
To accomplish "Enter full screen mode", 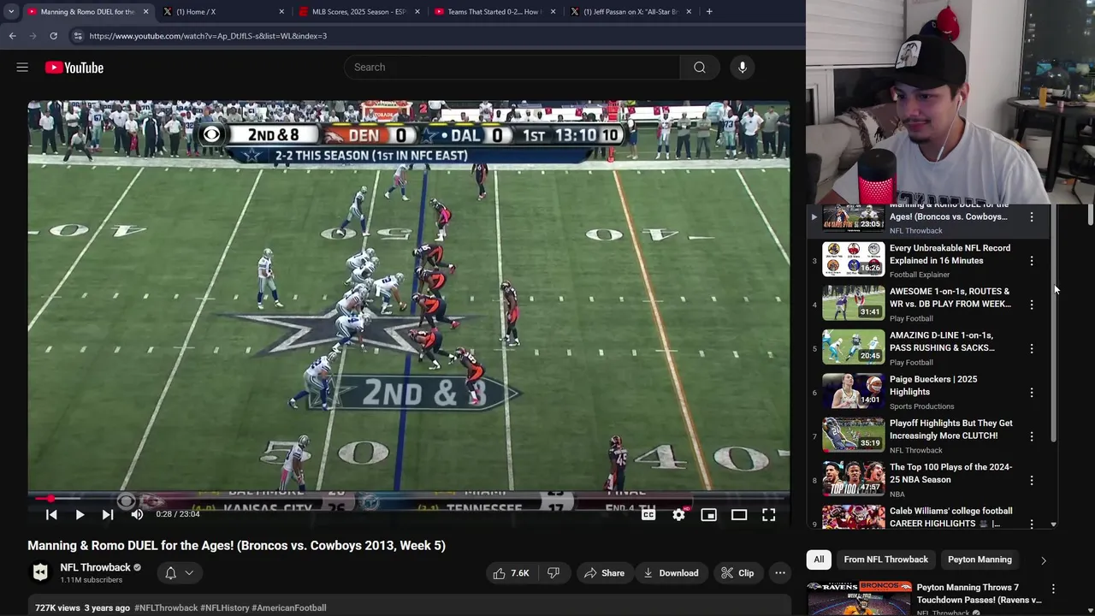I will point(769,514).
